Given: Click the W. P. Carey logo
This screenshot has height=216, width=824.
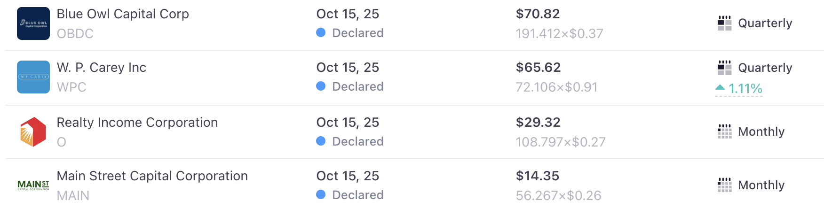Looking at the screenshot, I should tap(33, 77).
